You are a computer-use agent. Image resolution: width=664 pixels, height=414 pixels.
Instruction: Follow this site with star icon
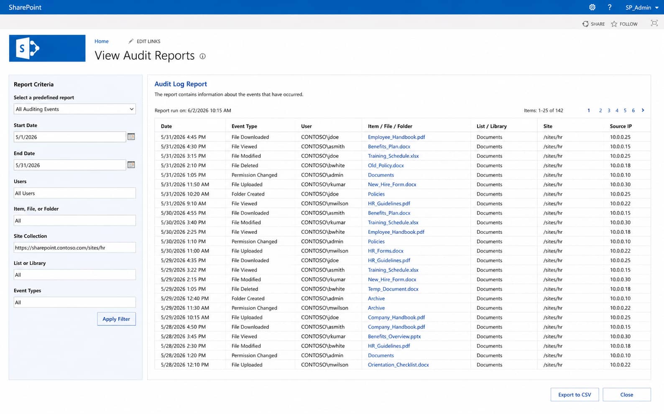[x=614, y=24]
